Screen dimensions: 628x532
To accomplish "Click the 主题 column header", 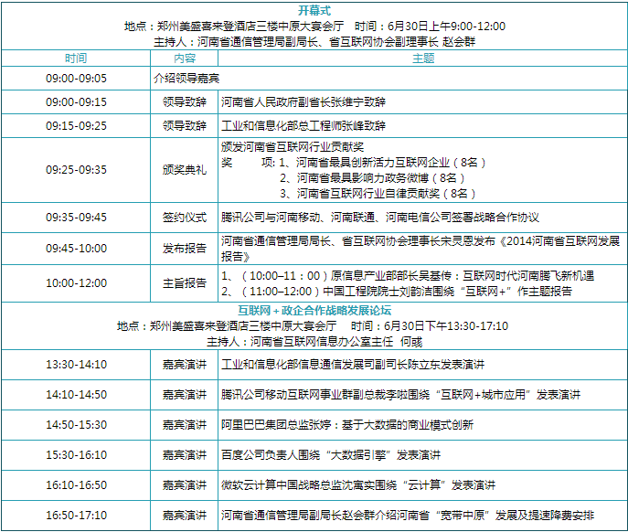I will (422, 59).
